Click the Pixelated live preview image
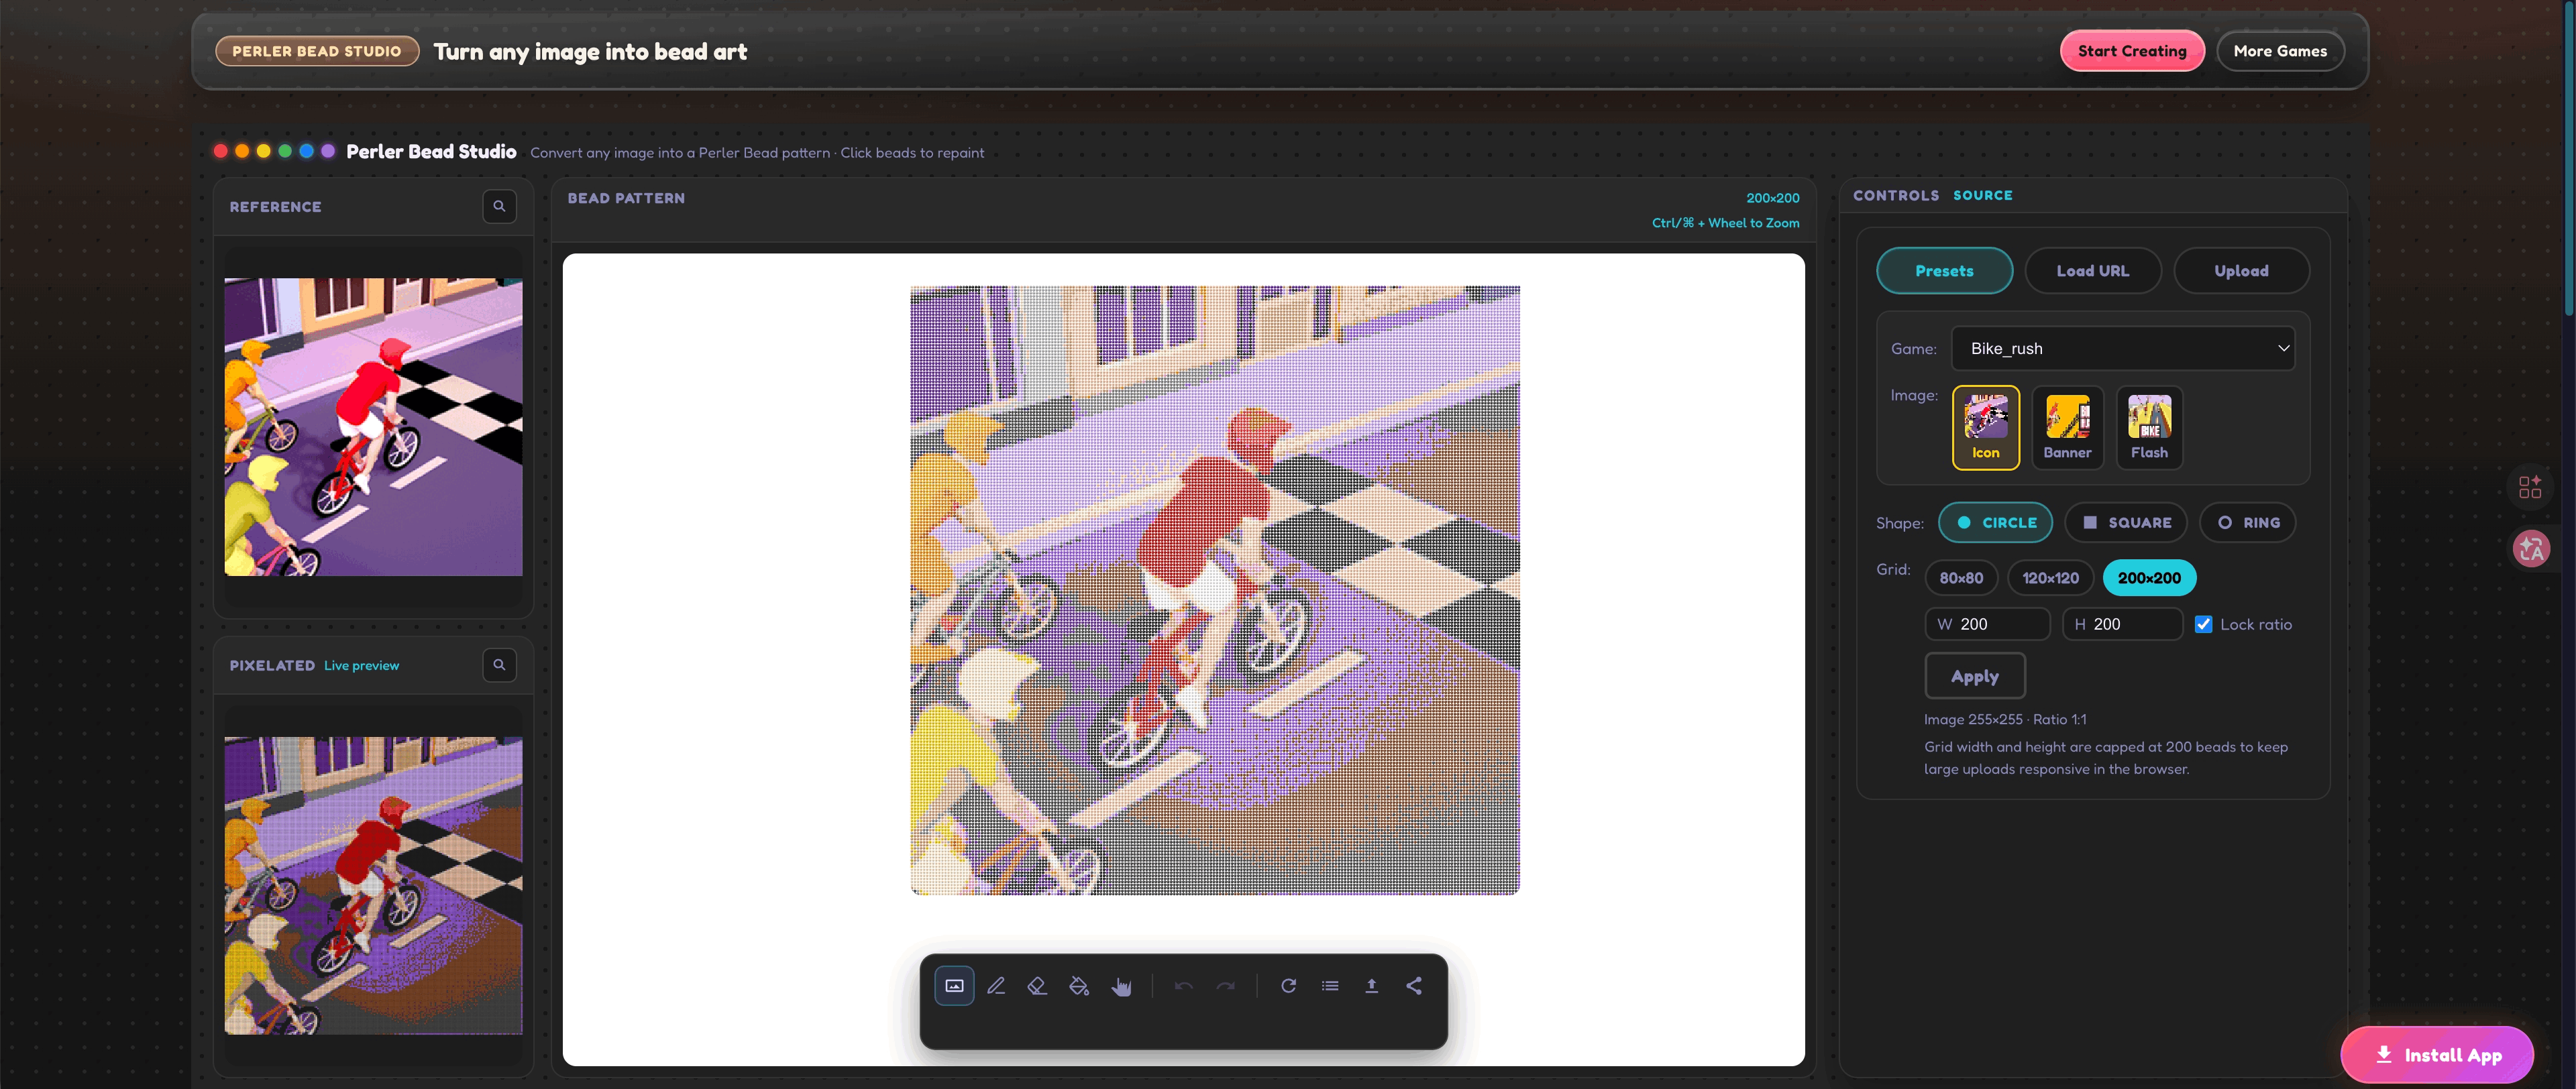 point(373,886)
